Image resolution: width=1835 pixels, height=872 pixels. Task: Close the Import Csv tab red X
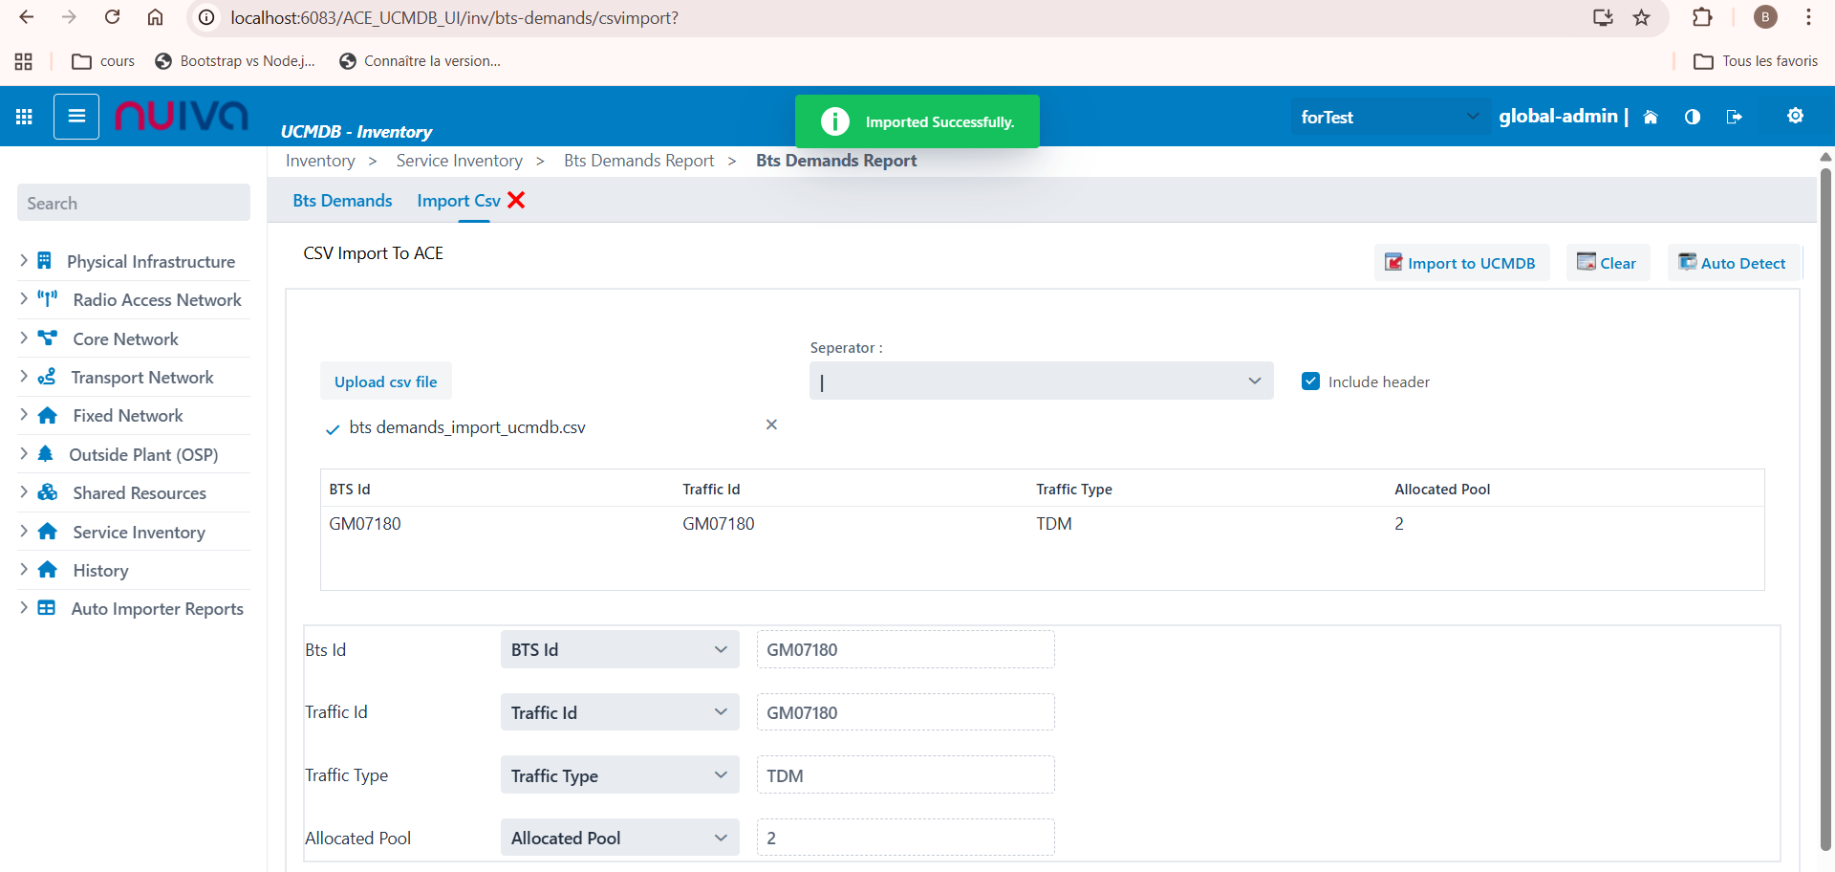pos(516,200)
